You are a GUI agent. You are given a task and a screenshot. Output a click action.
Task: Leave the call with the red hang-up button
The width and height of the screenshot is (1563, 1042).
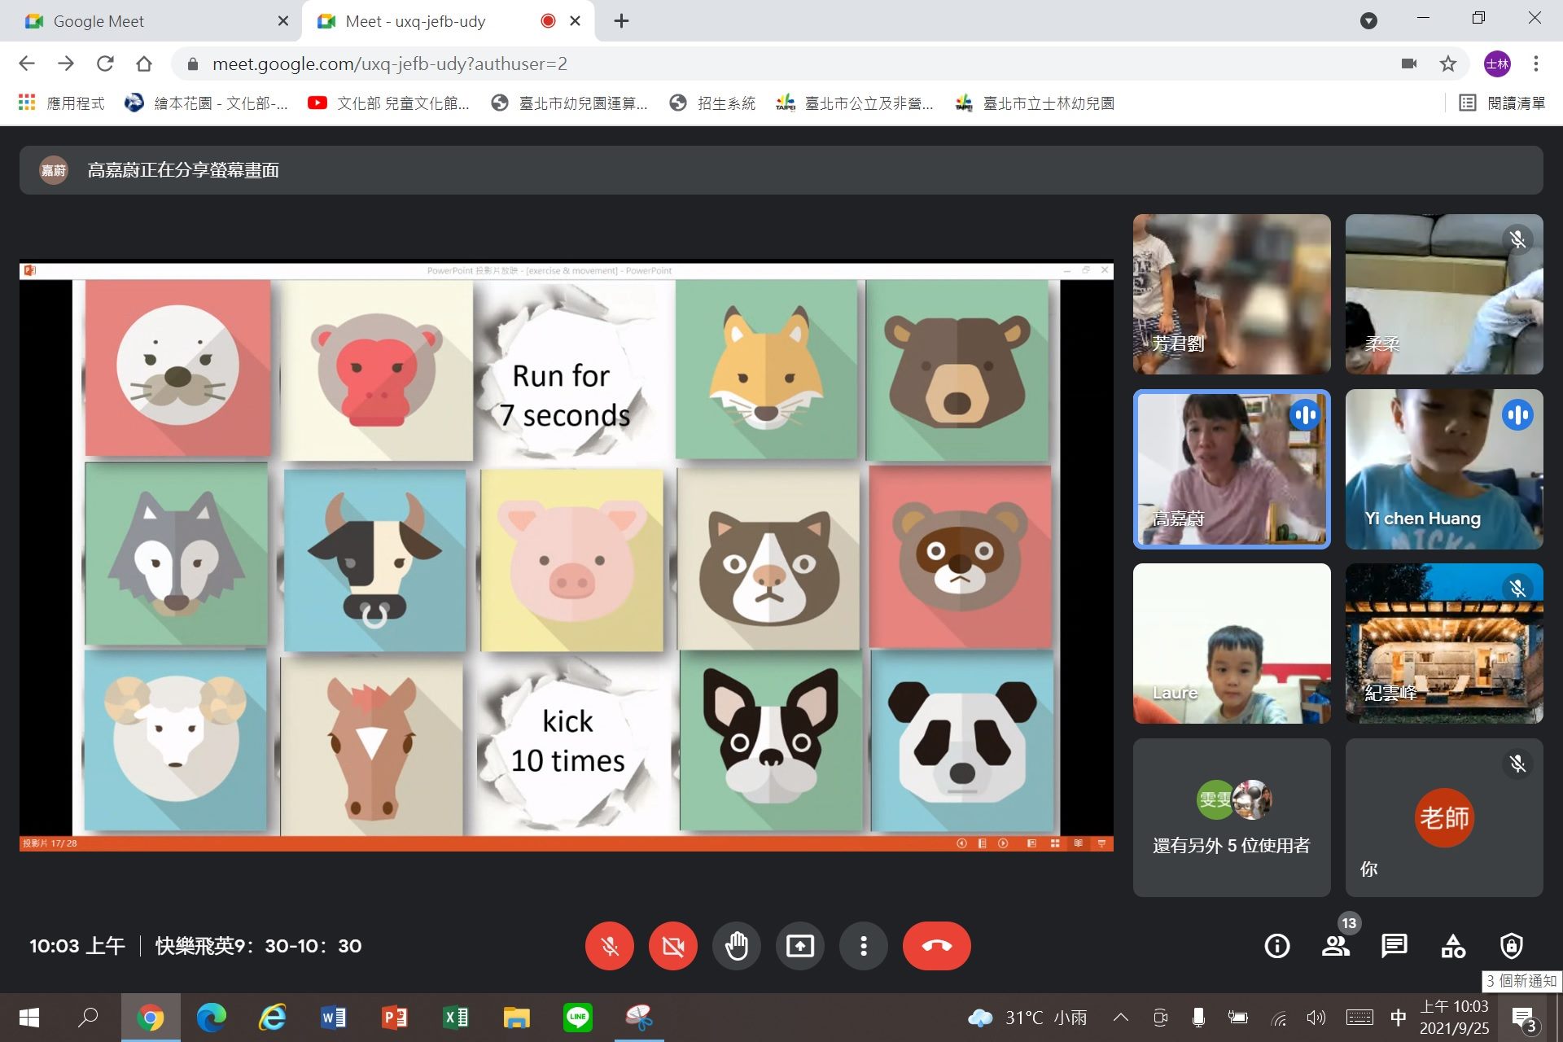point(936,946)
